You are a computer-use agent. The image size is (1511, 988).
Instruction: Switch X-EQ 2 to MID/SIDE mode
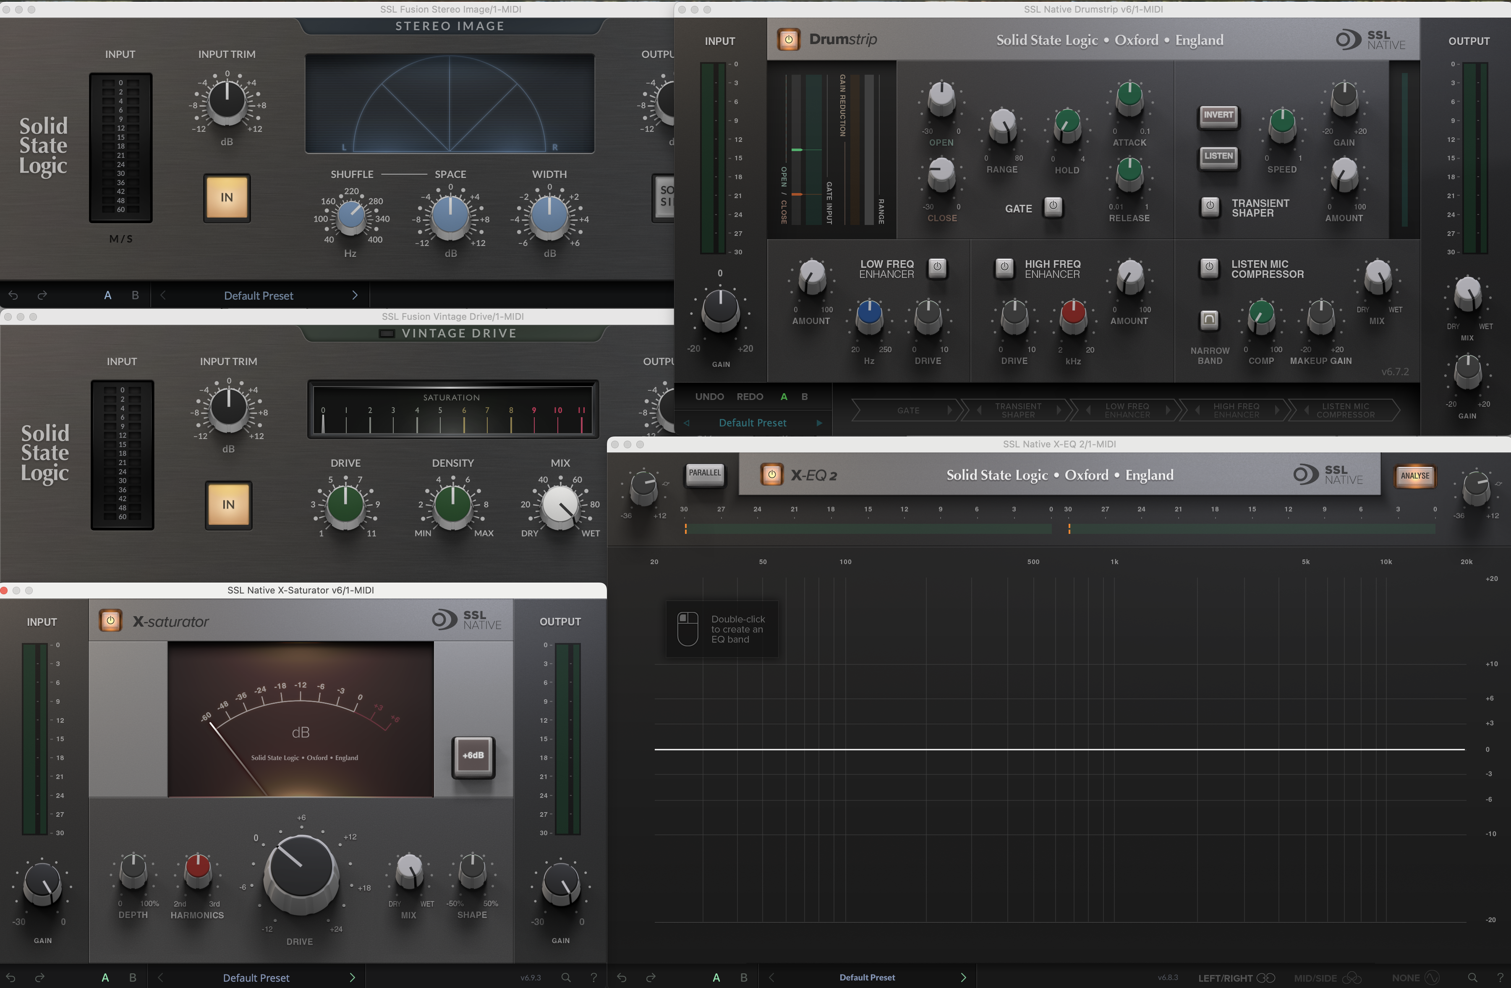1328,978
